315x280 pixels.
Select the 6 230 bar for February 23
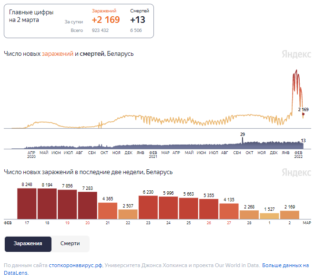[148, 207]
